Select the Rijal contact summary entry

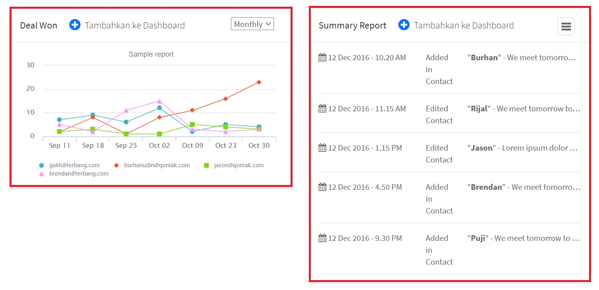click(523, 109)
